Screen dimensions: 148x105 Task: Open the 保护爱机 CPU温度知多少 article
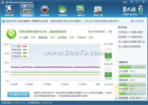131,37
